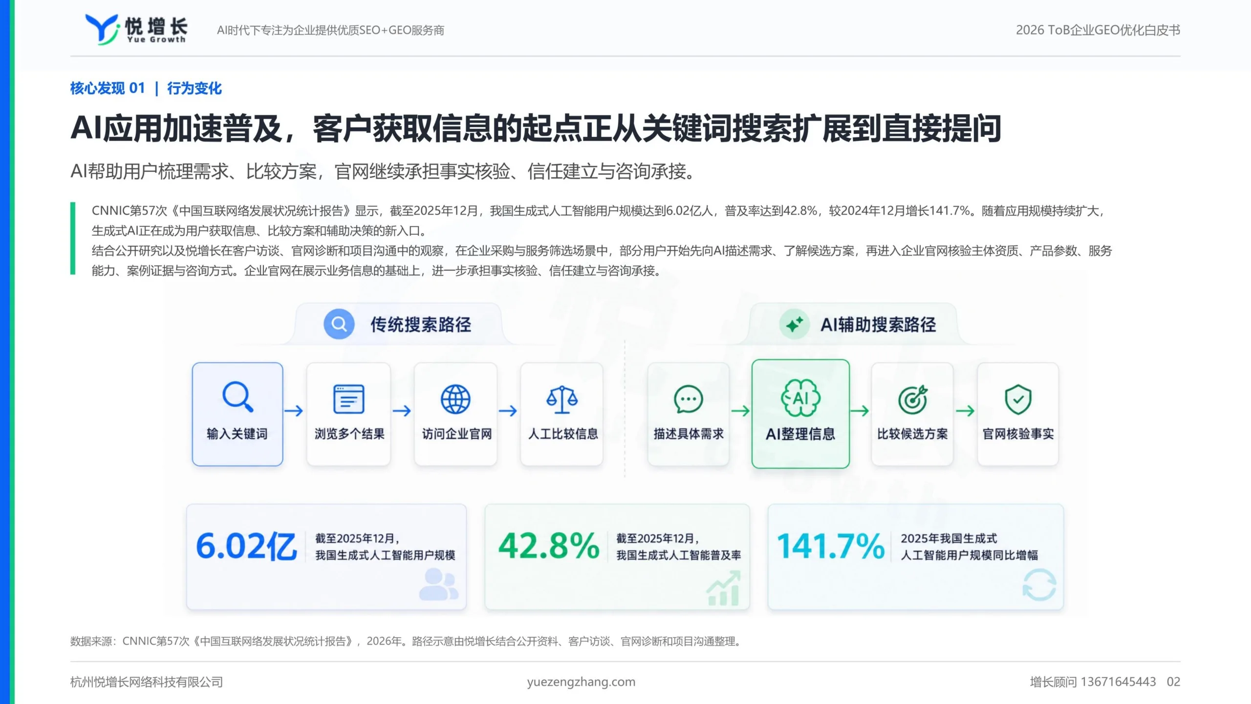Click the document list icon above 浏览多个结果
1251x704 pixels.
pos(348,399)
